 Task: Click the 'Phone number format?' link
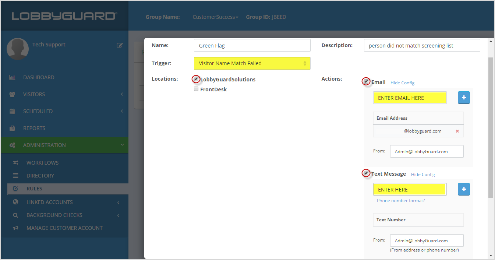coord(401,201)
